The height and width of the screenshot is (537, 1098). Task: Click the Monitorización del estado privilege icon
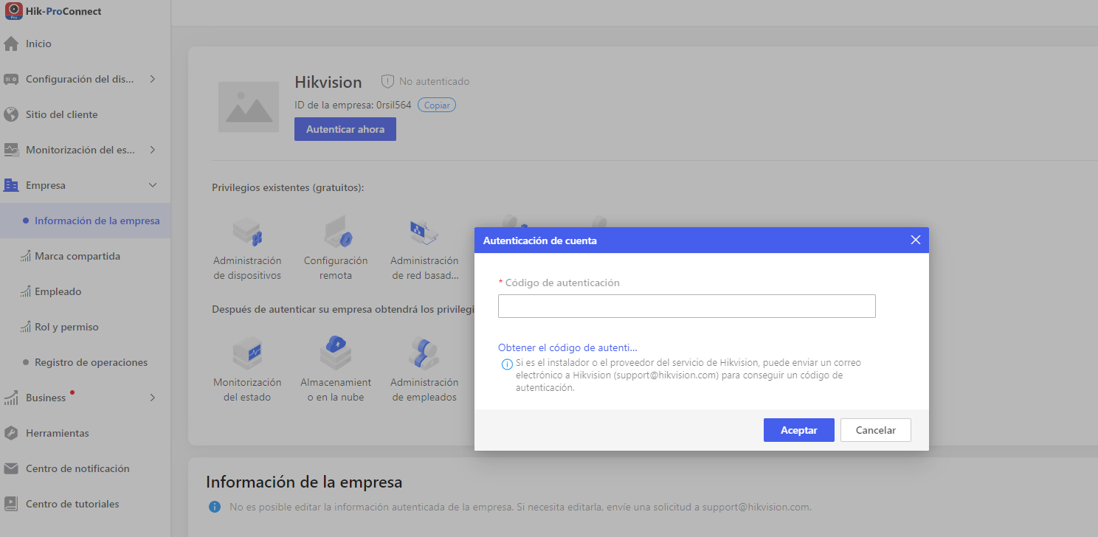tap(247, 353)
